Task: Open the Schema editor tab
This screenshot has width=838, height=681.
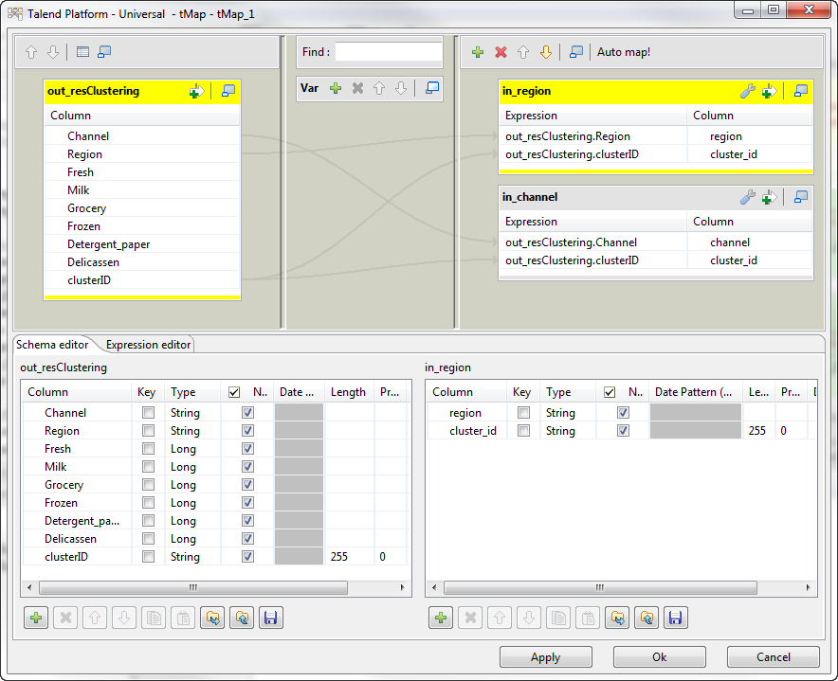Action: [52, 345]
